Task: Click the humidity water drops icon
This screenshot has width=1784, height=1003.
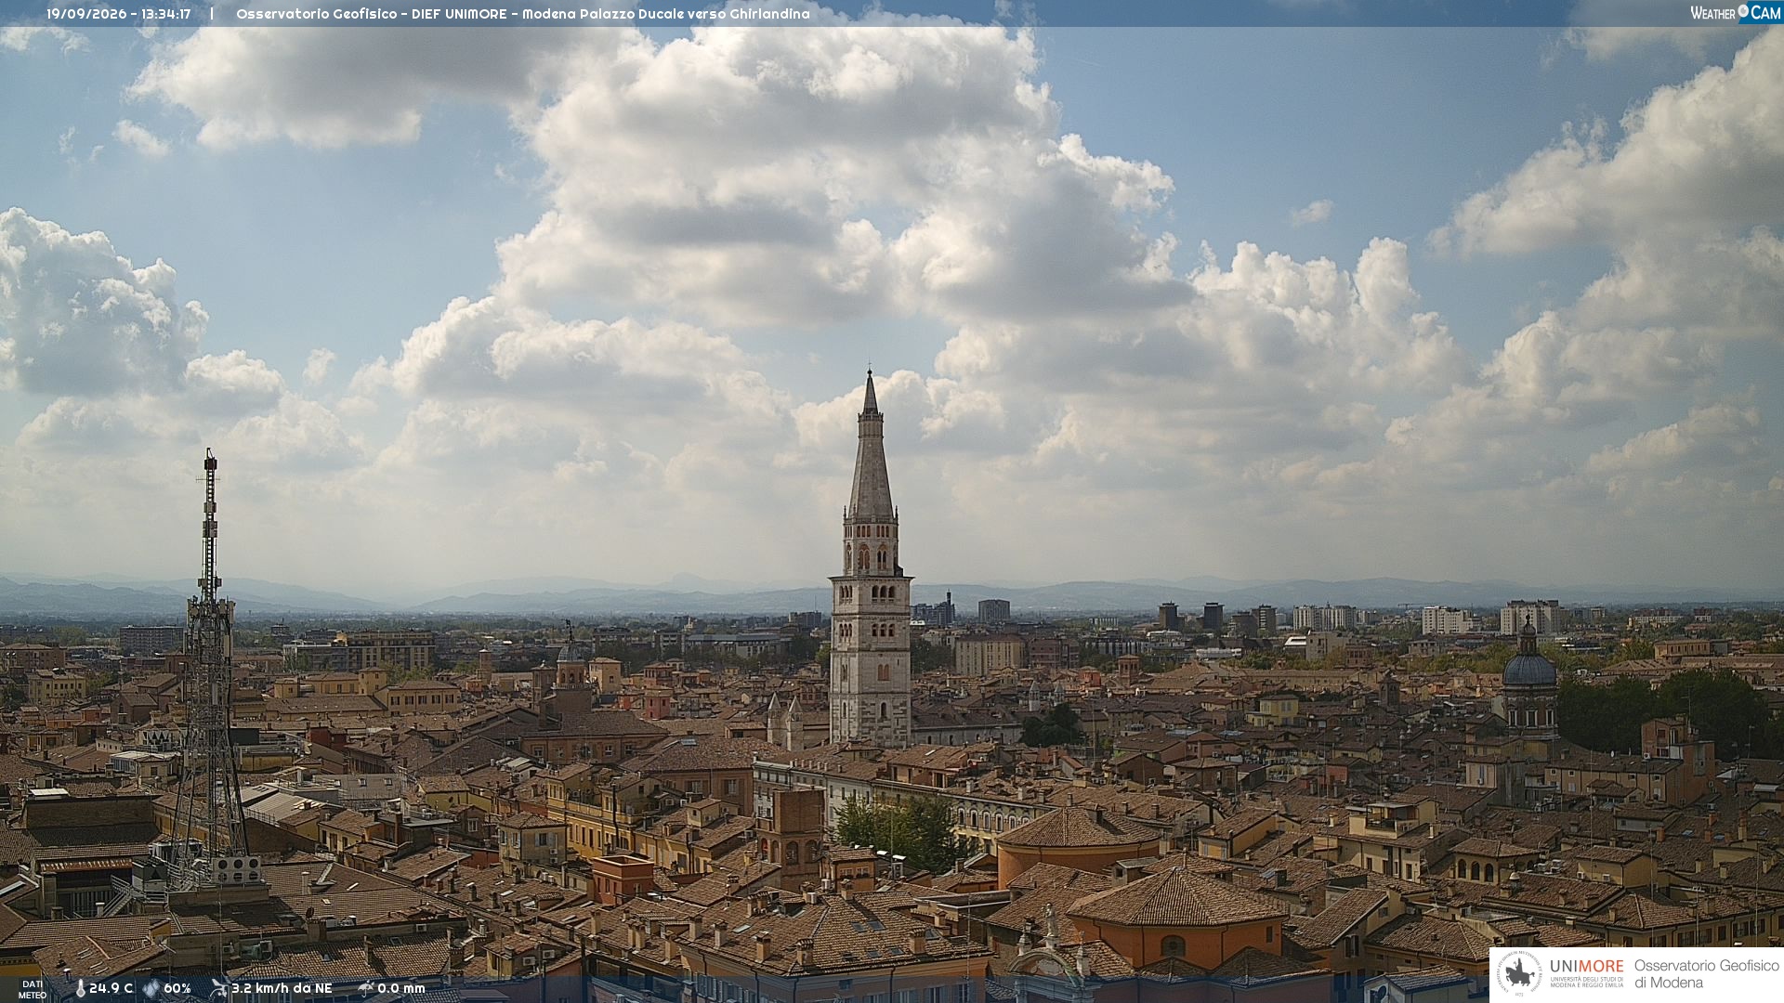Action: [x=151, y=989]
